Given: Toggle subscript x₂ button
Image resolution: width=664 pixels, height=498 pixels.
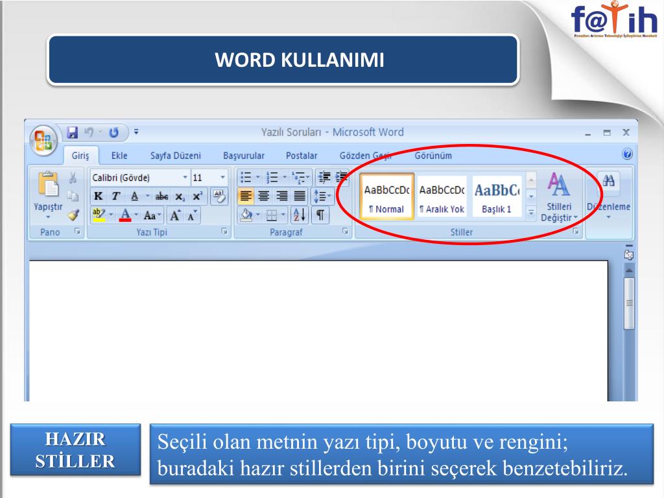Looking at the screenshot, I should [180, 197].
